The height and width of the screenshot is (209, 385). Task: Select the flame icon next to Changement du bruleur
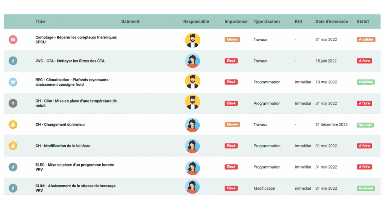[x=13, y=124]
